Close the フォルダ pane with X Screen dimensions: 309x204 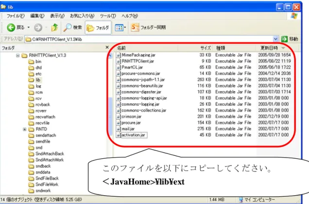point(107,47)
